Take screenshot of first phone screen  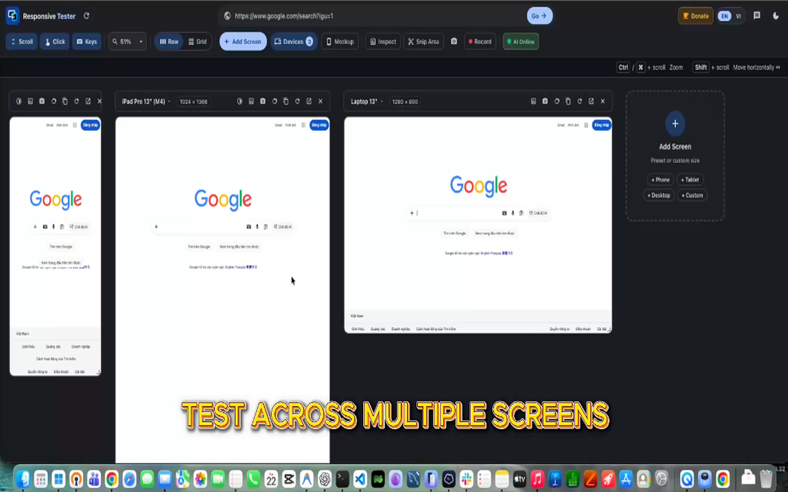[x=42, y=101]
